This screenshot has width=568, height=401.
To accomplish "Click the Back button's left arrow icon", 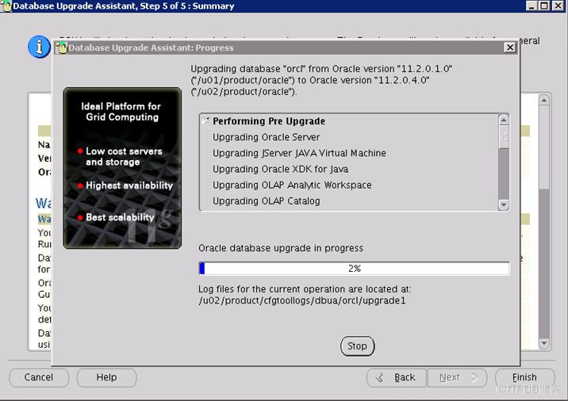I will pos(379,378).
